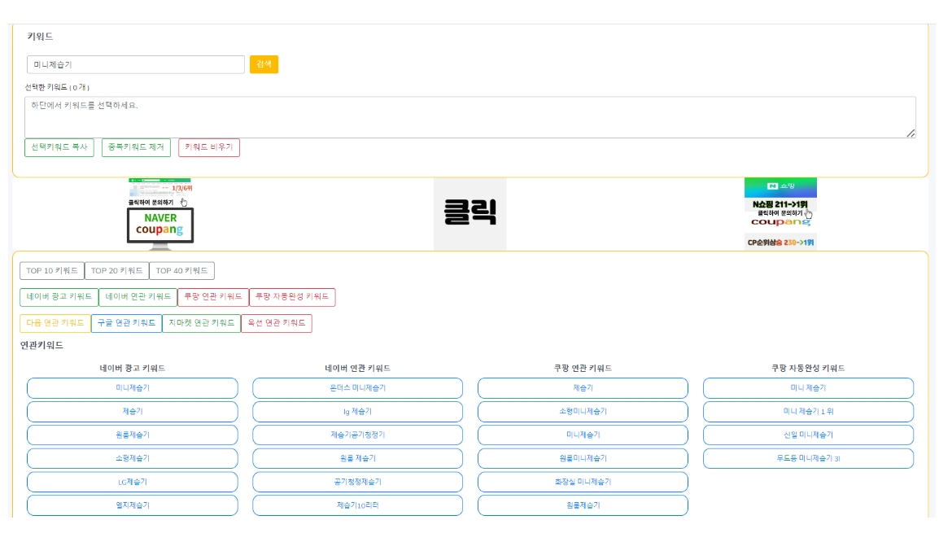This screenshot has height=542, width=939.
Task: Click the yellow 검색 search button
Action: coord(264,64)
